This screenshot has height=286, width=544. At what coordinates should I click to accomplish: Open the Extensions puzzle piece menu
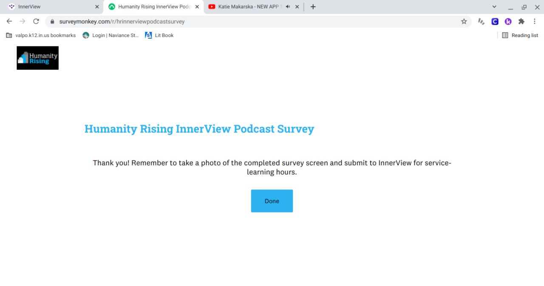click(x=521, y=21)
